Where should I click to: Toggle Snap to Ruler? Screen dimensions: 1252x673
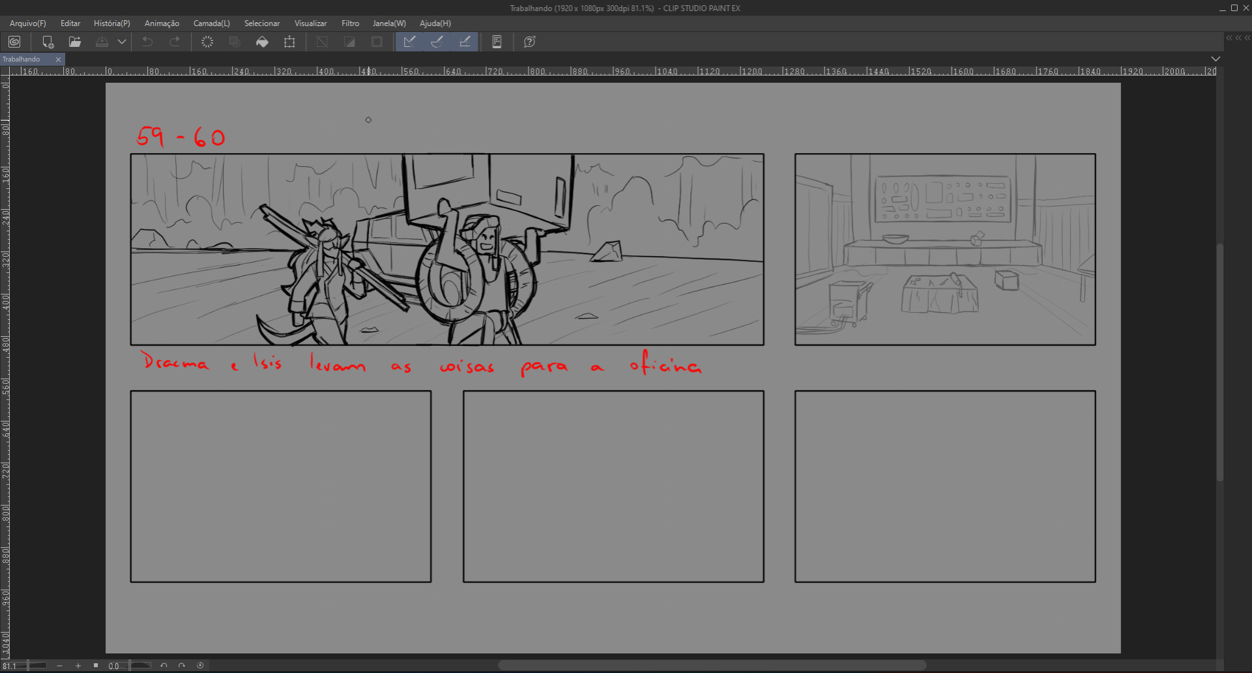tap(409, 42)
